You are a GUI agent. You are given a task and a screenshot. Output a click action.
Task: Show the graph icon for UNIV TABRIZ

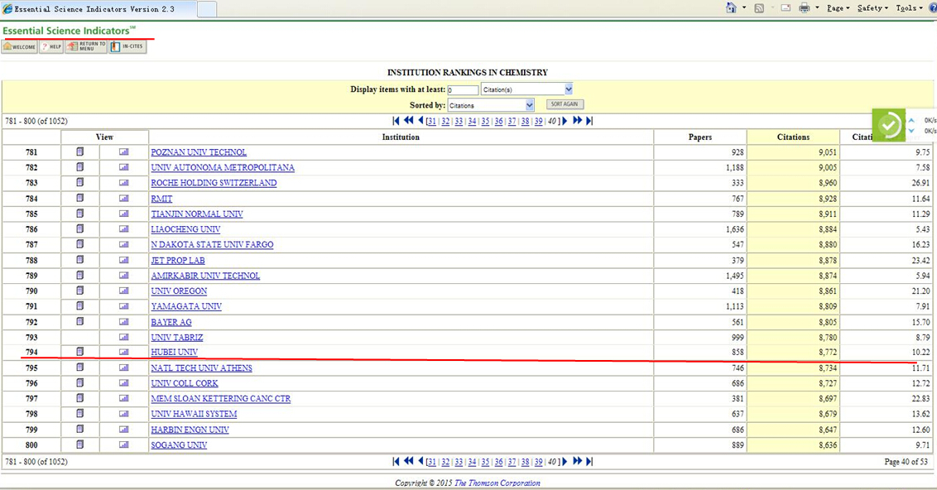coord(123,337)
